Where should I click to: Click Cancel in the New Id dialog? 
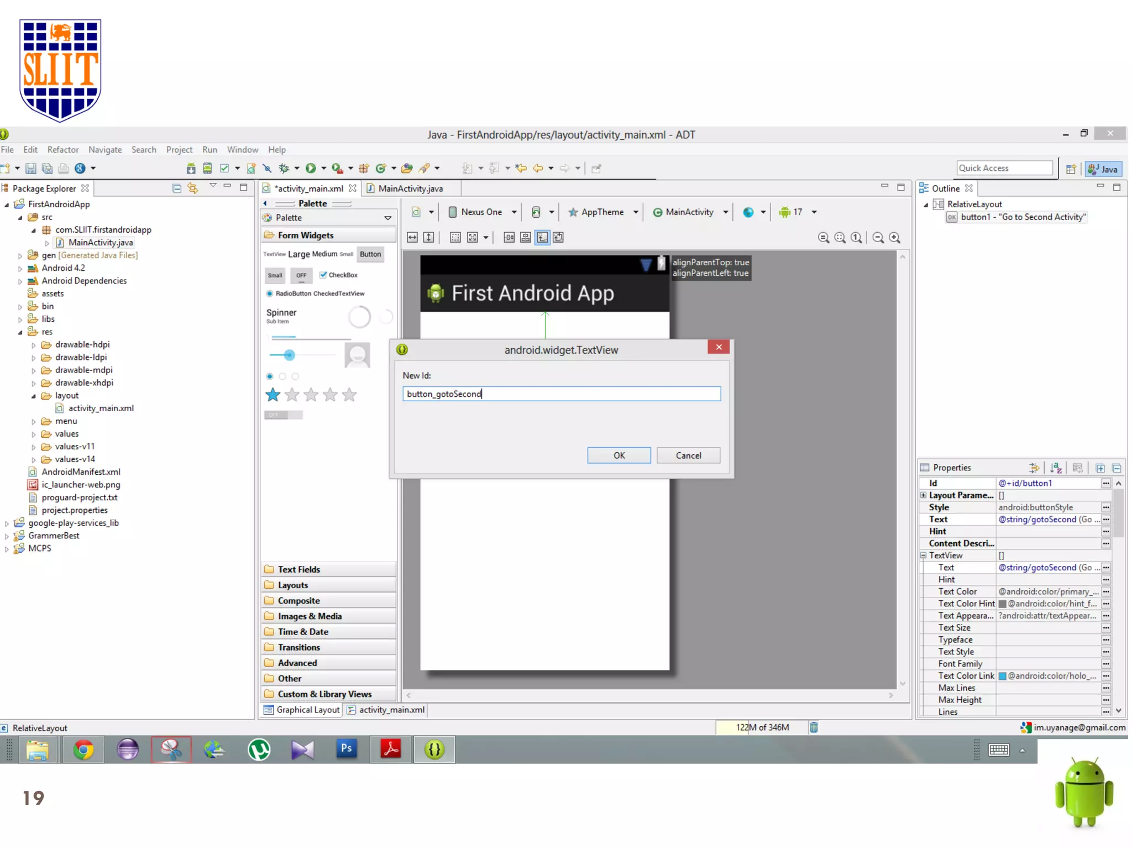[x=688, y=455]
